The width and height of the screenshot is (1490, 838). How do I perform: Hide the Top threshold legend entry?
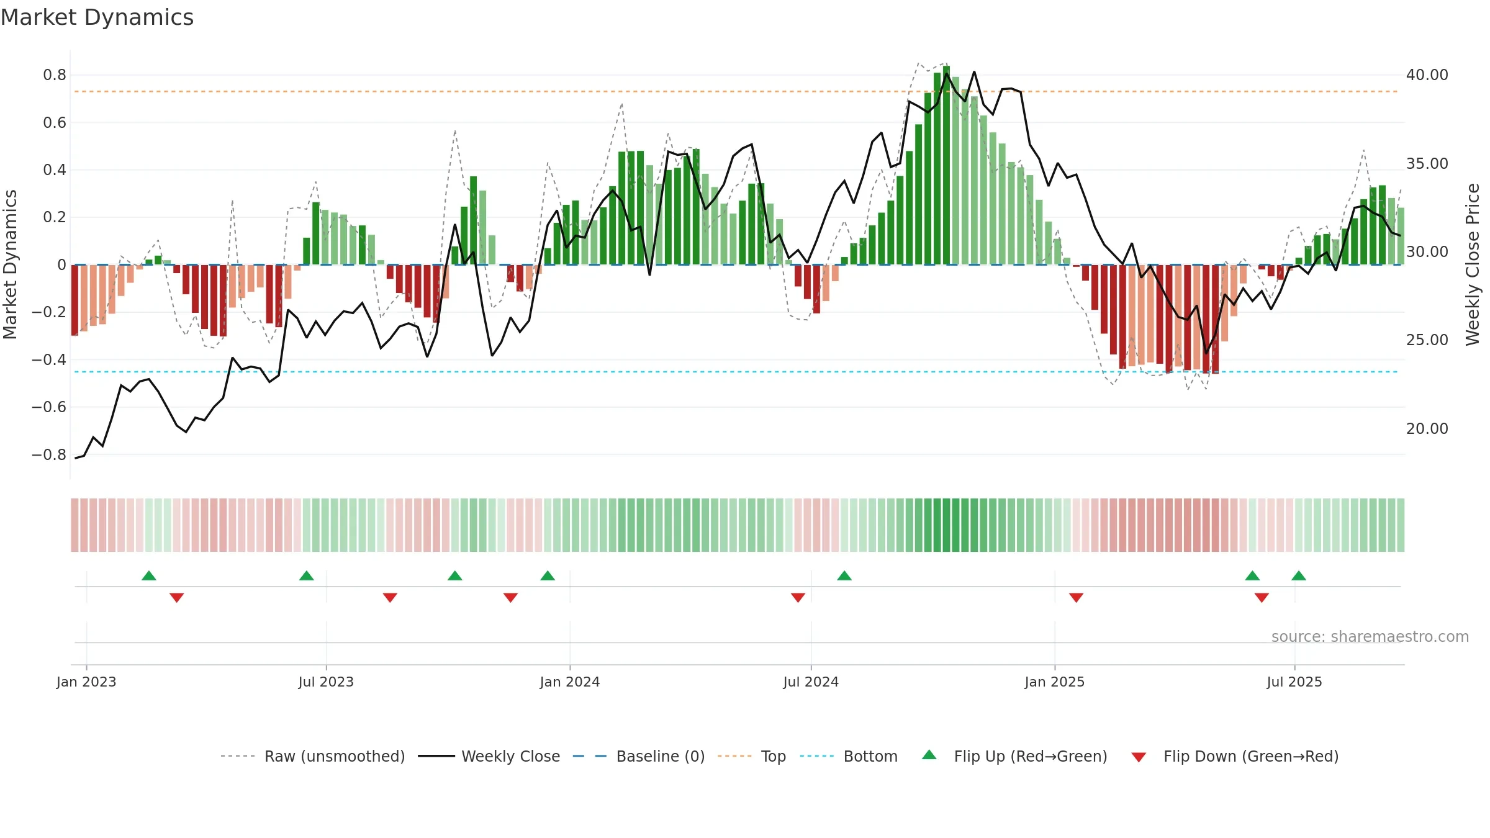pos(774,757)
